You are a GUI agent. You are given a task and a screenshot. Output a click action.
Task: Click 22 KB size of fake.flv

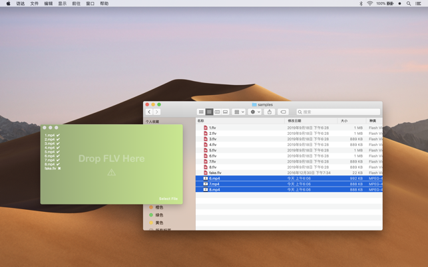[x=357, y=173]
